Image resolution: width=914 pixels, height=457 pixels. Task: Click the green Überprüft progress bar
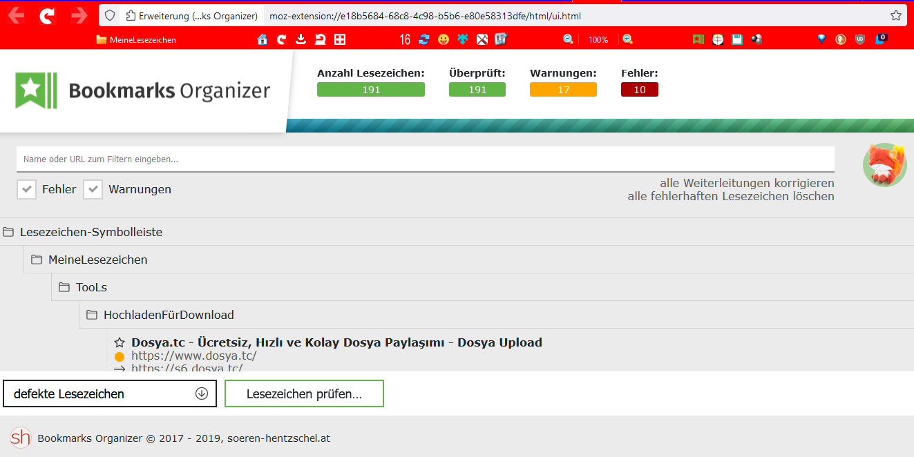click(x=477, y=89)
